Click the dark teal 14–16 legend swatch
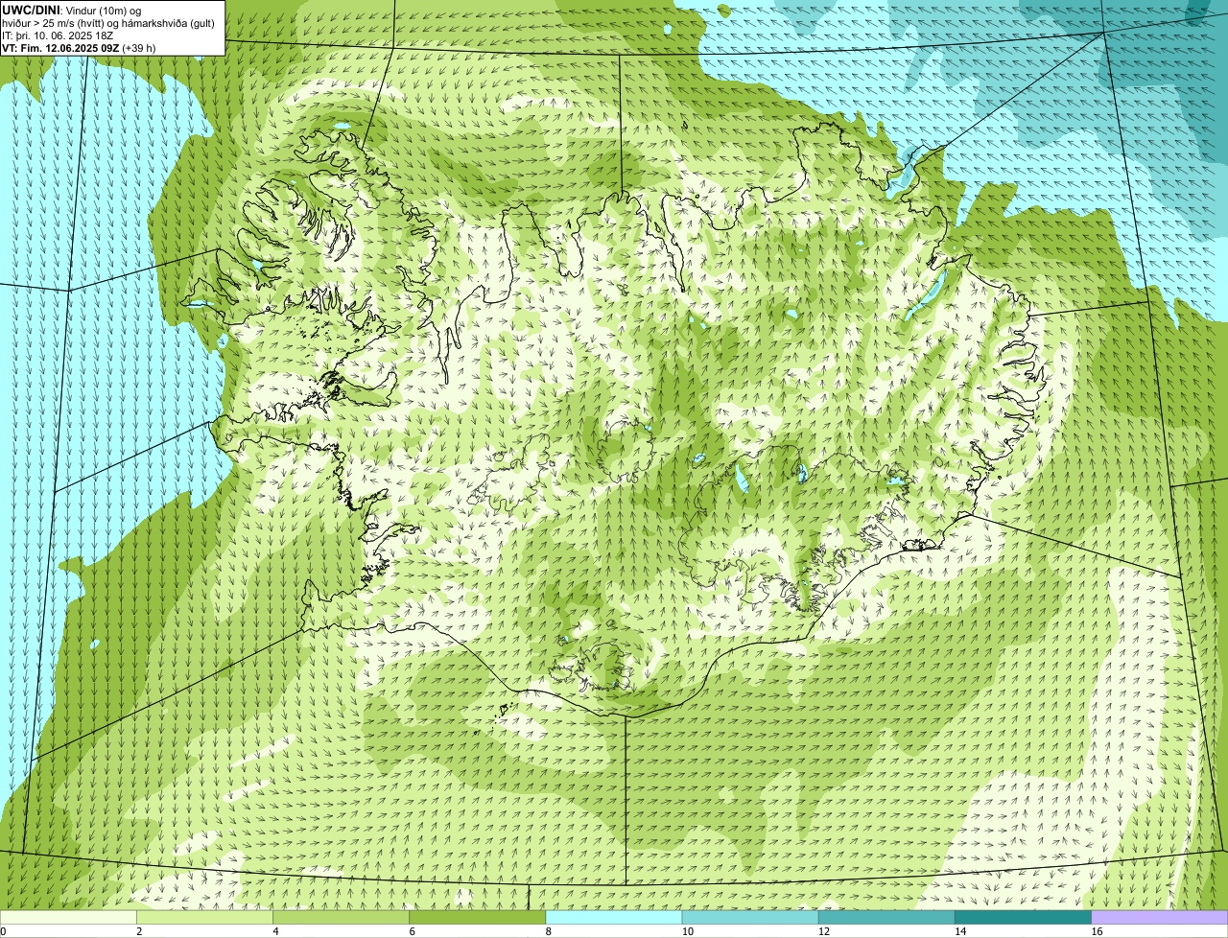The image size is (1228, 938). (1023, 917)
